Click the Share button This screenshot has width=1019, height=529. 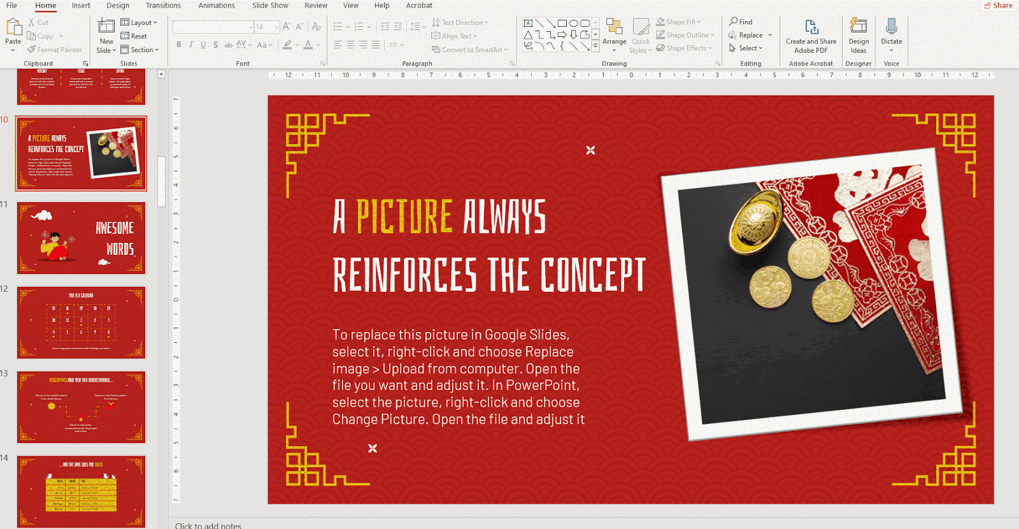point(998,6)
